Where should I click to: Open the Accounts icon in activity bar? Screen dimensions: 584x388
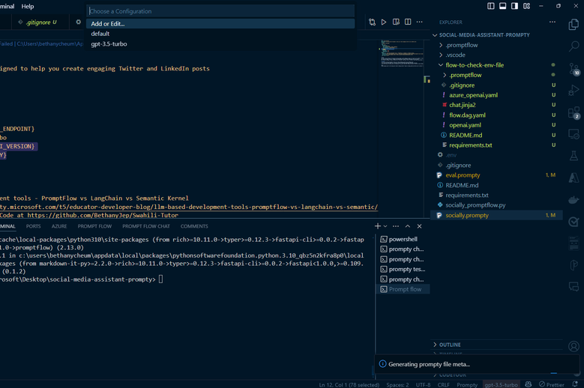click(574, 346)
